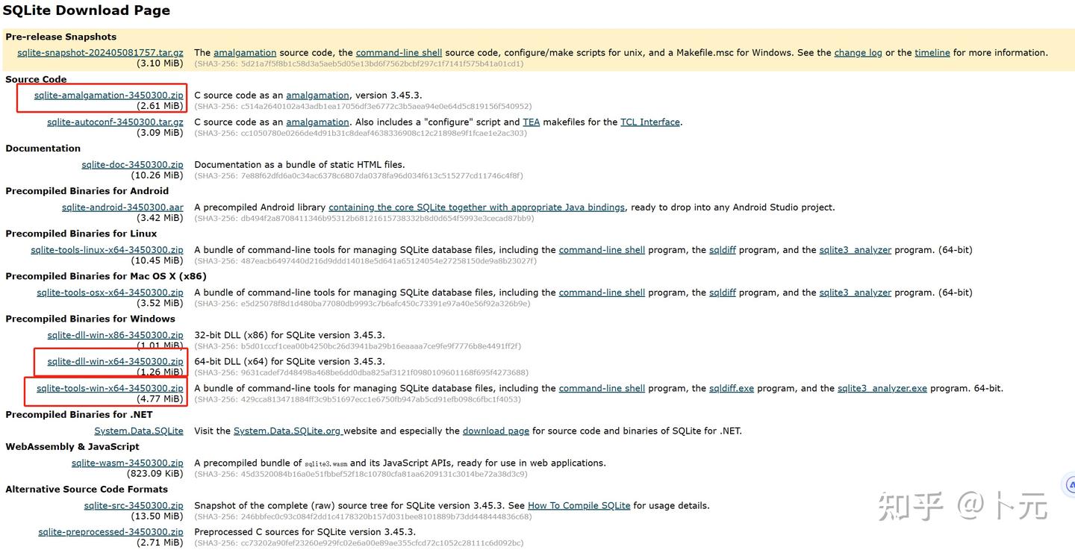Image resolution: width=1075 pixels, height=550 pixels.
Task: Open the TCL Interface page
Action: coord(649,122)
